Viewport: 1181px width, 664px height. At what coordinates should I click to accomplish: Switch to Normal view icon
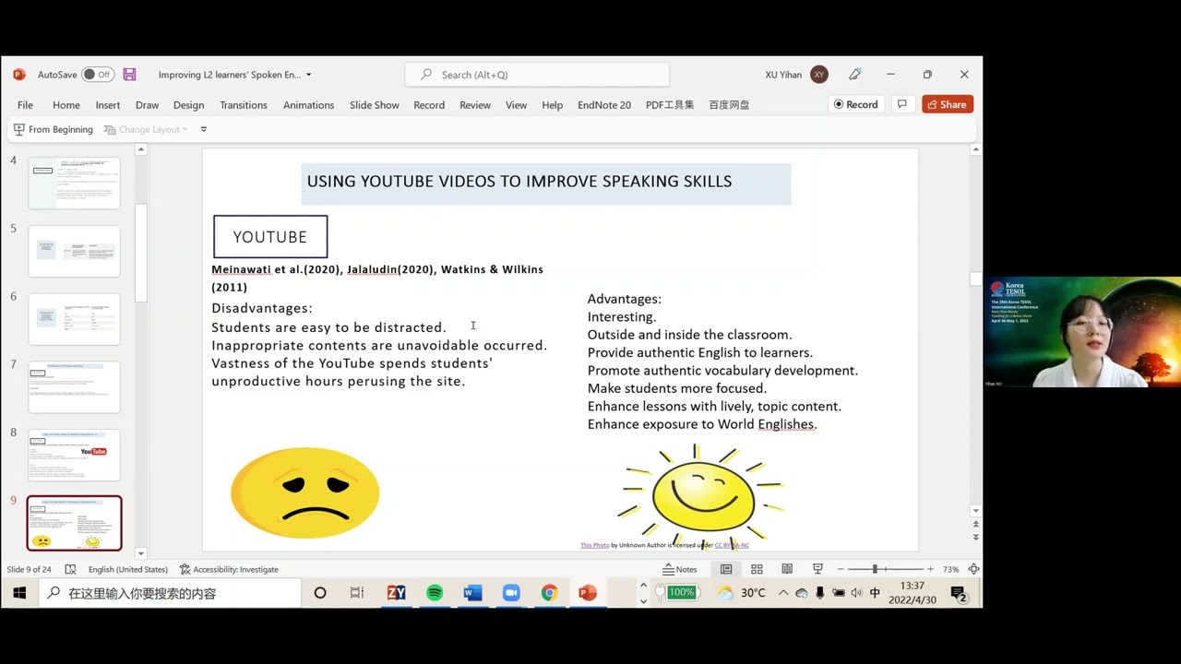pos(726,569)
